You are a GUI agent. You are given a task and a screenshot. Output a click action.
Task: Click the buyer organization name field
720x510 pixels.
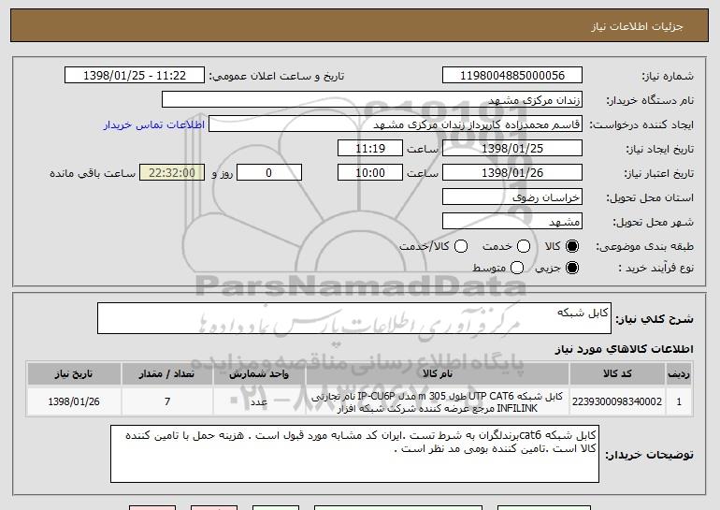click(372, 100)
